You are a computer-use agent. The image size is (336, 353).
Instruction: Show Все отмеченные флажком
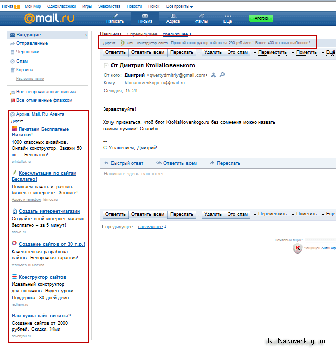(x=44, y=100)
